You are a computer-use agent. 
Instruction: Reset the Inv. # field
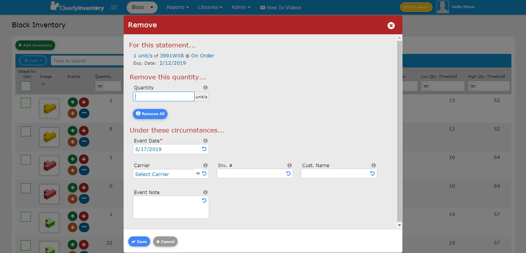(x=288, y=174)
